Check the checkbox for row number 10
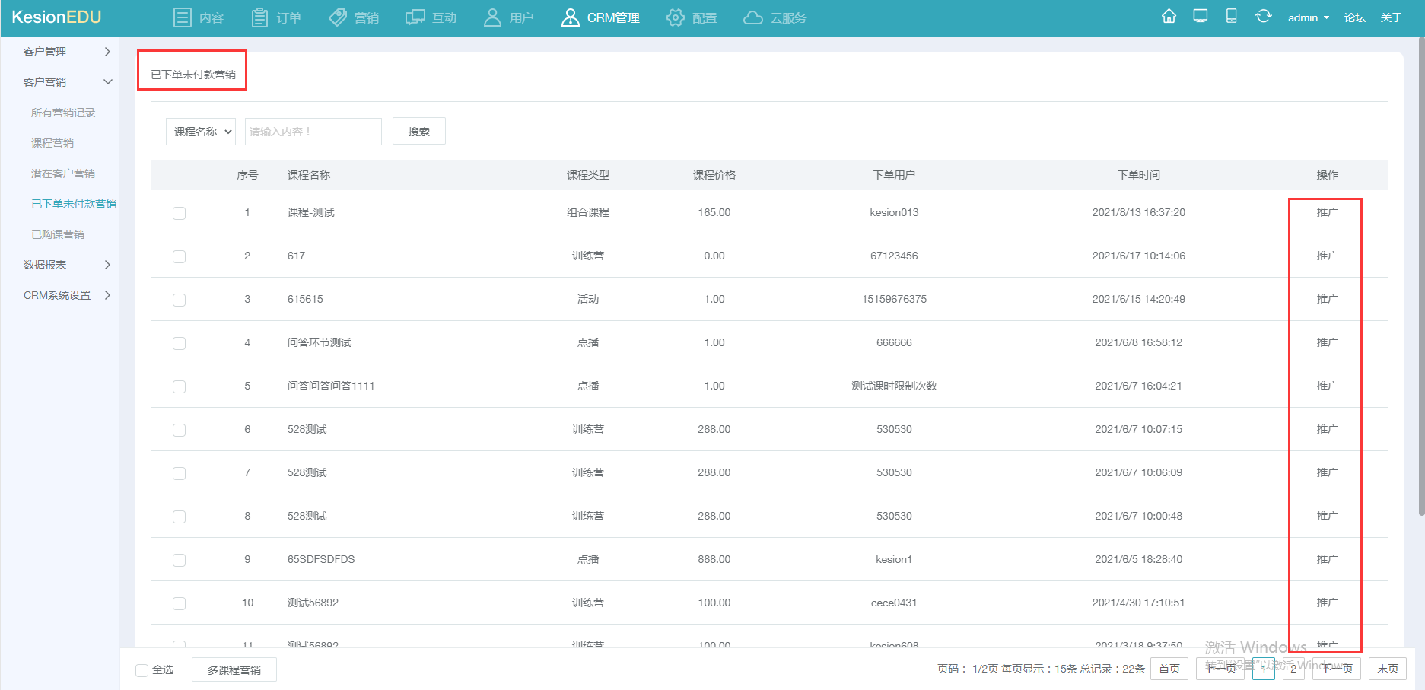This screenshot has height=690, width=1425. pyautogui.click(x=179, y=603)
